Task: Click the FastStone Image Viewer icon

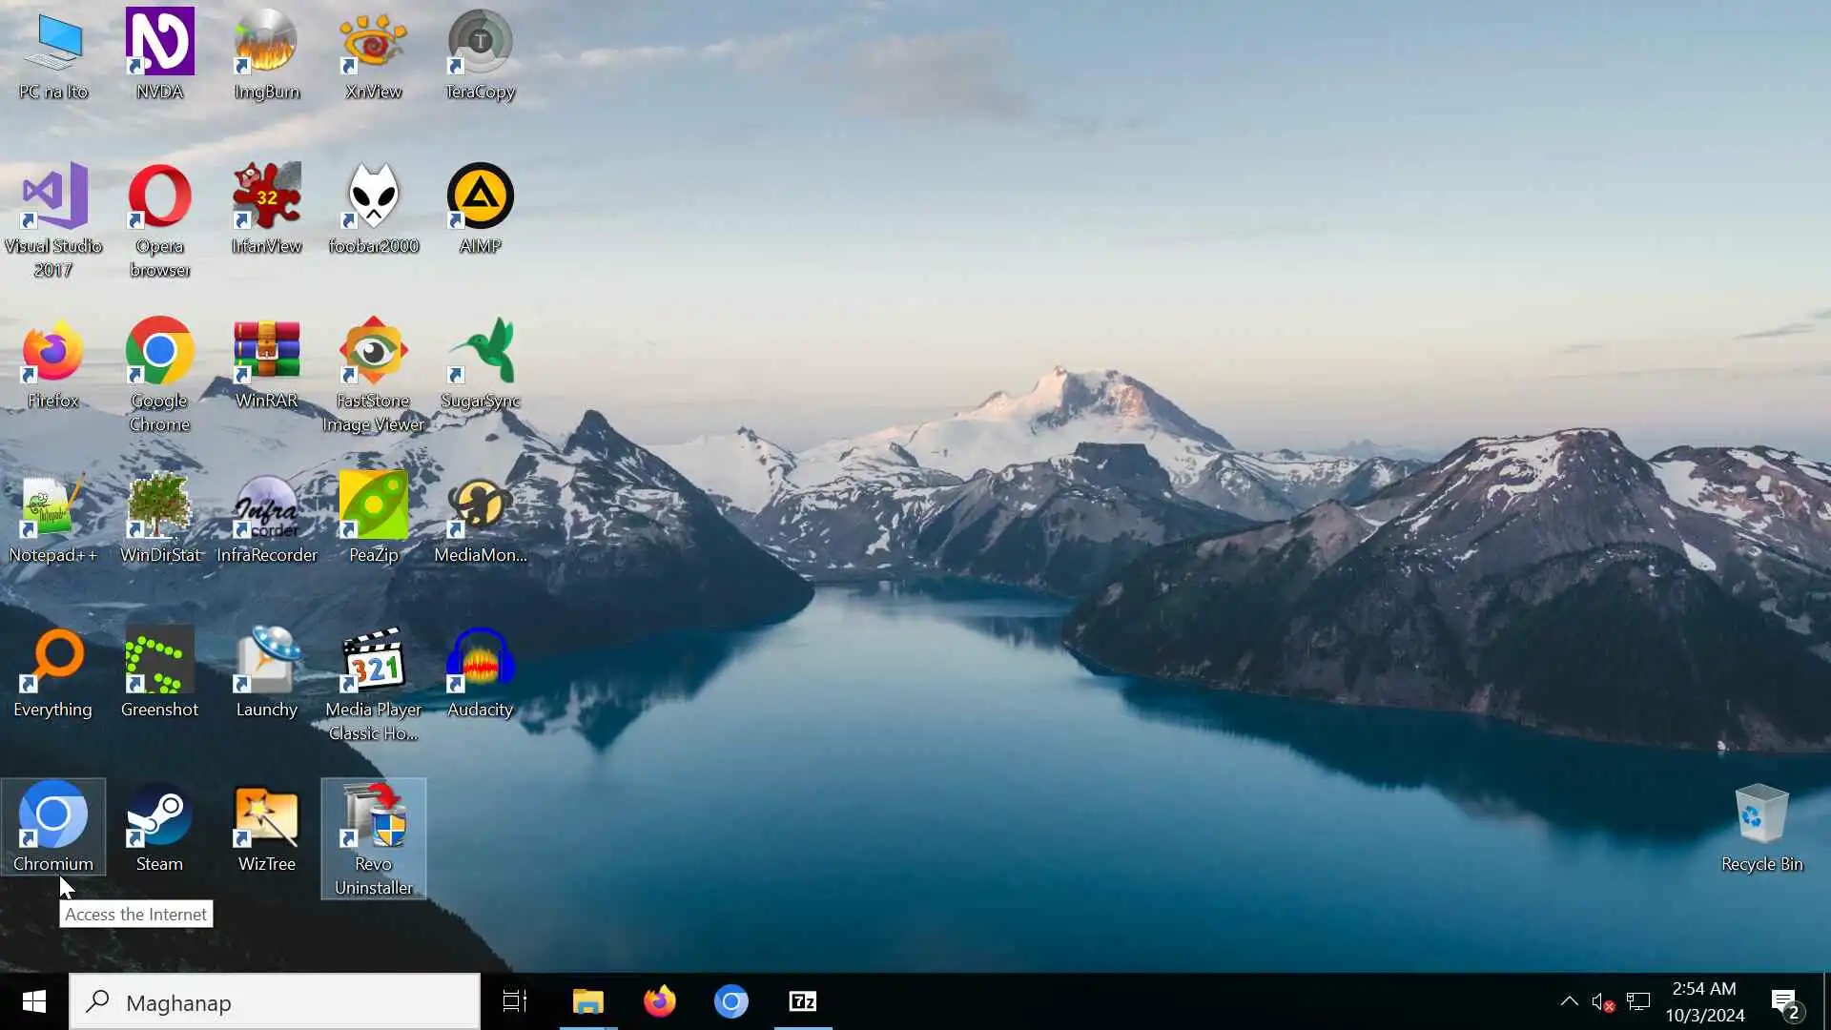Action: point(373,352)
